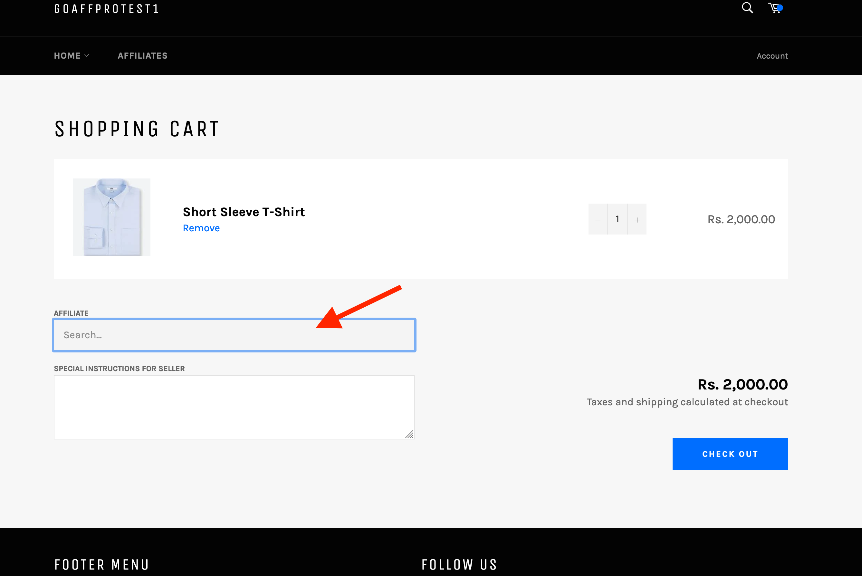Screen dimensions: 862x576
Task: Click the Rs. 2,000.00 subtotal amount
Action: [742, 384]
